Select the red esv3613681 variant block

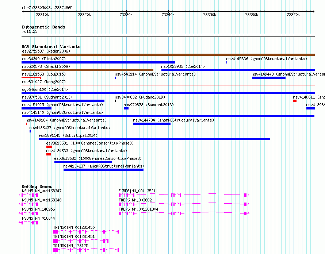(49, 147)
